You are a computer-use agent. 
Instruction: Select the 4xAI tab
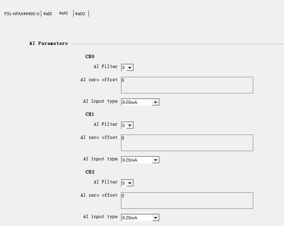click(x=64, y=13)
